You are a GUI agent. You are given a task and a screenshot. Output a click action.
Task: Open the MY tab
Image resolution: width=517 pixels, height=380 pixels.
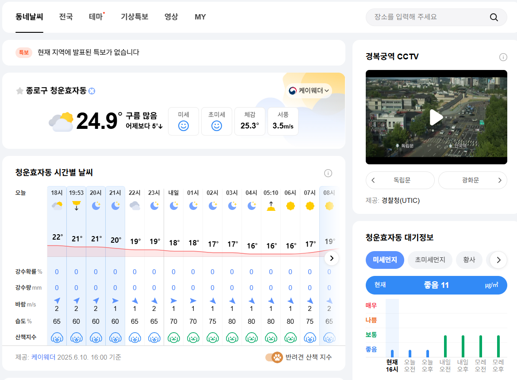[x=200, y=17]
